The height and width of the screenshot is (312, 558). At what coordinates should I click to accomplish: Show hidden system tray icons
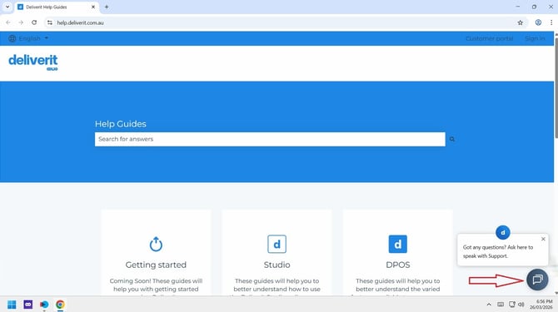click(x=489, y=305)
